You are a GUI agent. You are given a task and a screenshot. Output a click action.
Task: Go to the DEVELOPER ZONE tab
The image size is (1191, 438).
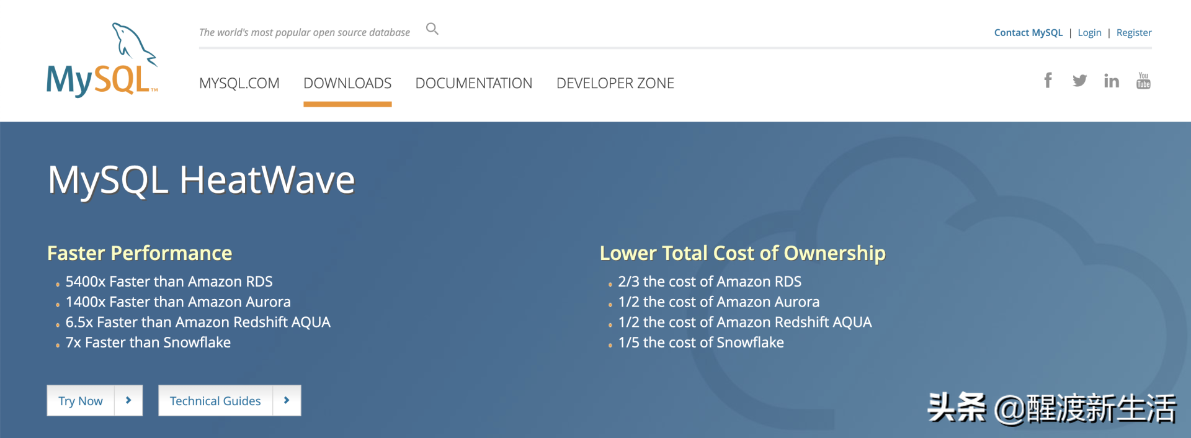(615, 83)
